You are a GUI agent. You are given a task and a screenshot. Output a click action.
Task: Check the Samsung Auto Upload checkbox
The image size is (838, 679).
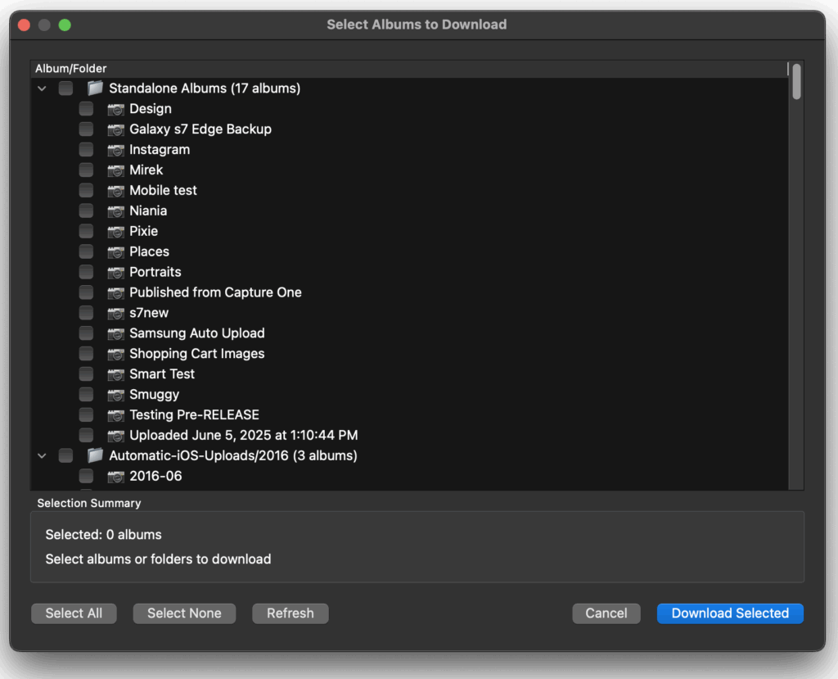click(x=85, y=333)
